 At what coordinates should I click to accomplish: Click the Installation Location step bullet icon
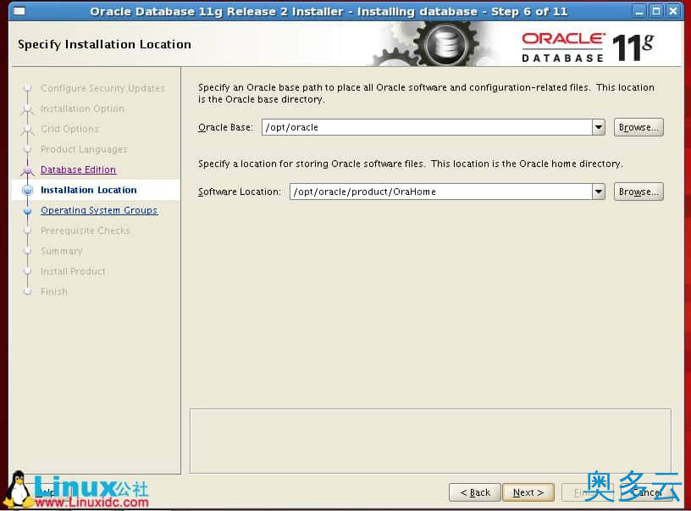[27, 190]
